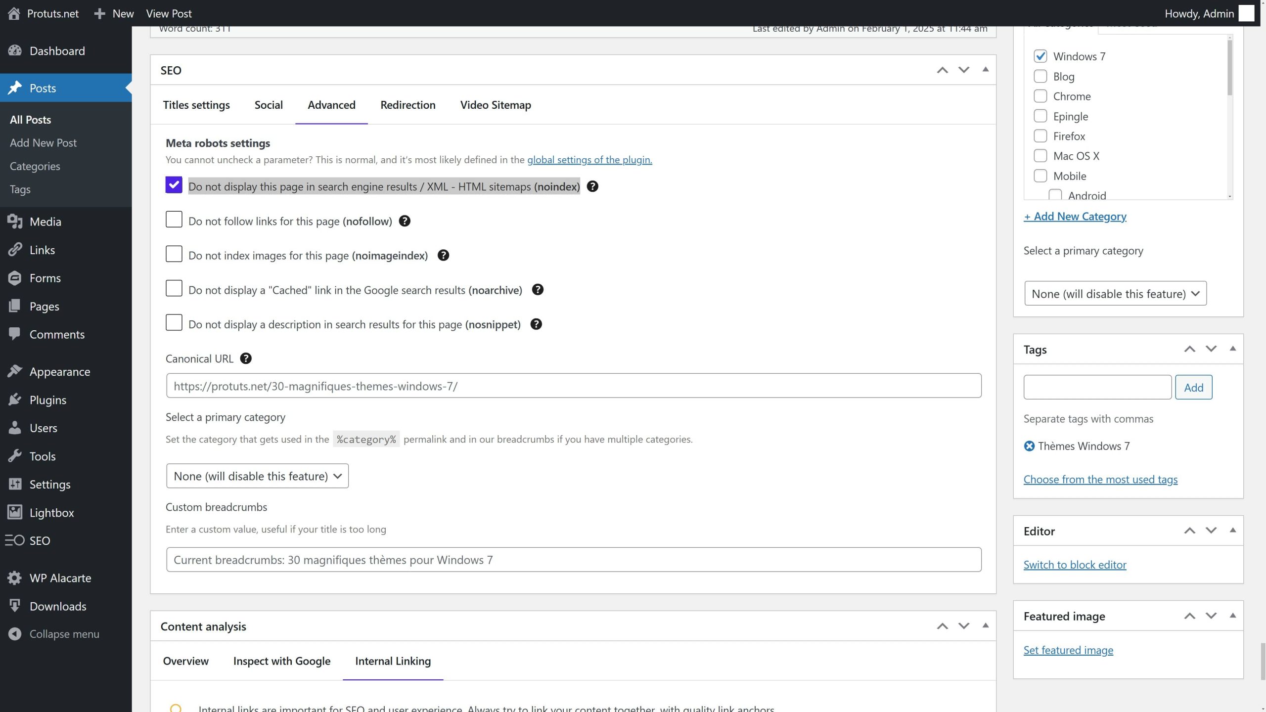Viewport: 1266px width, 712px height.
Task: Open the Plugins sidebar icon
Action: pyautogui.click(x=15, y=400)
